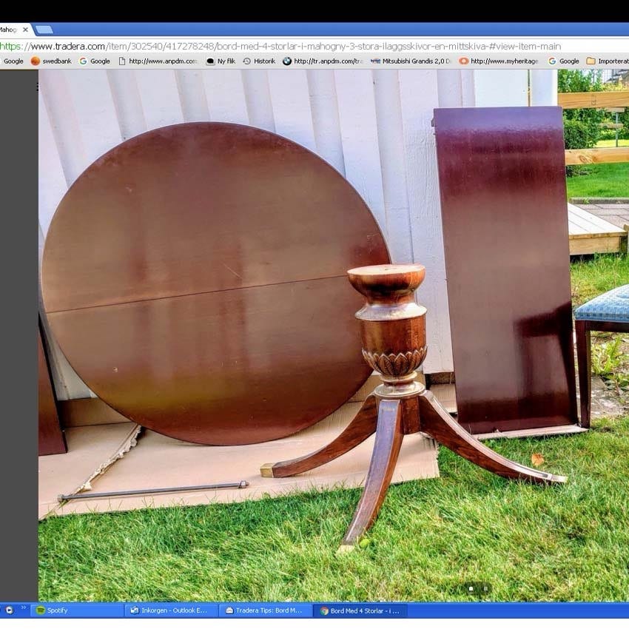Click the anpdm.com page icon

(x=122, y=61)
